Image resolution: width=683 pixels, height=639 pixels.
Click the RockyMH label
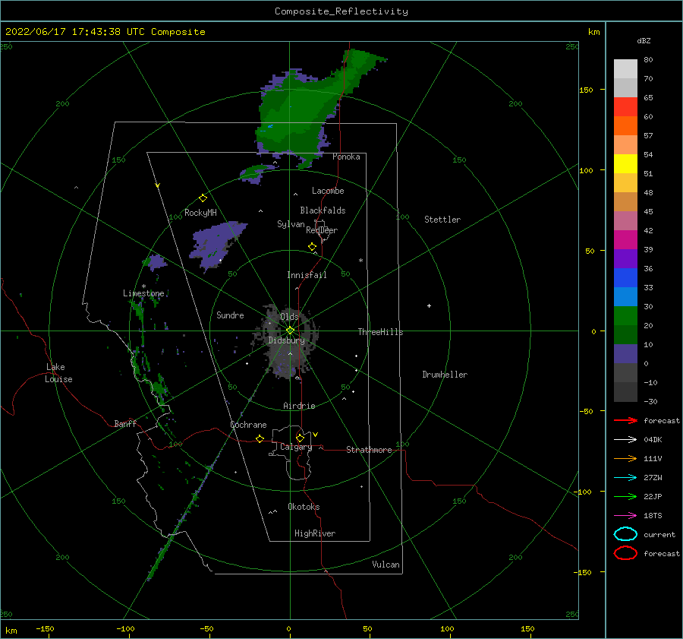[200, 213]
